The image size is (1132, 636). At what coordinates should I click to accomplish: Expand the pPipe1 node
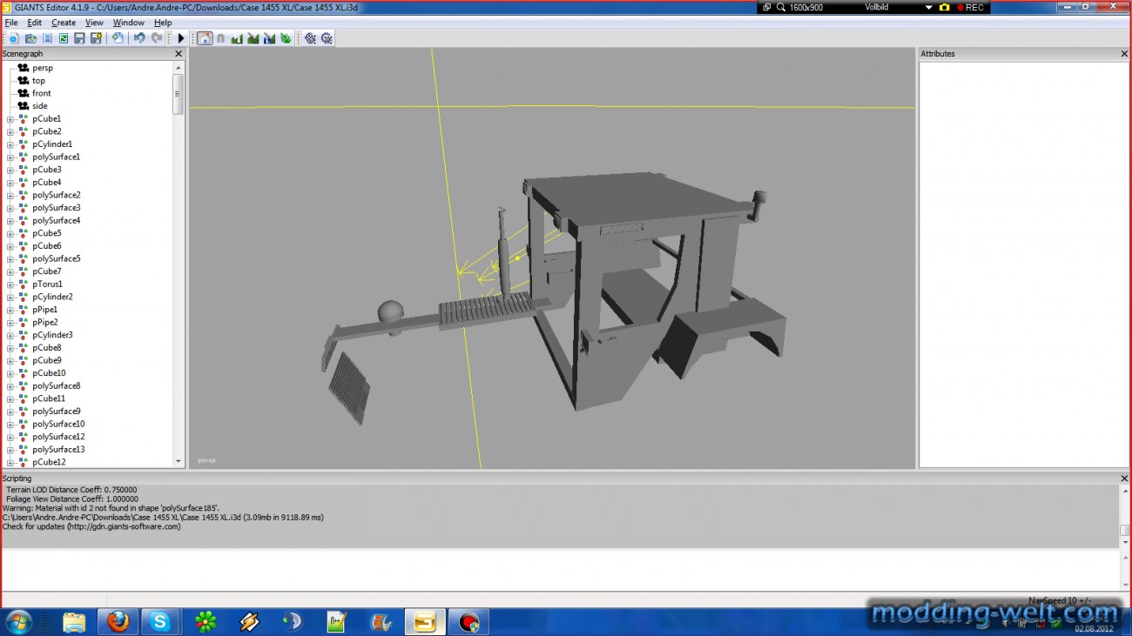coord(10,310)
